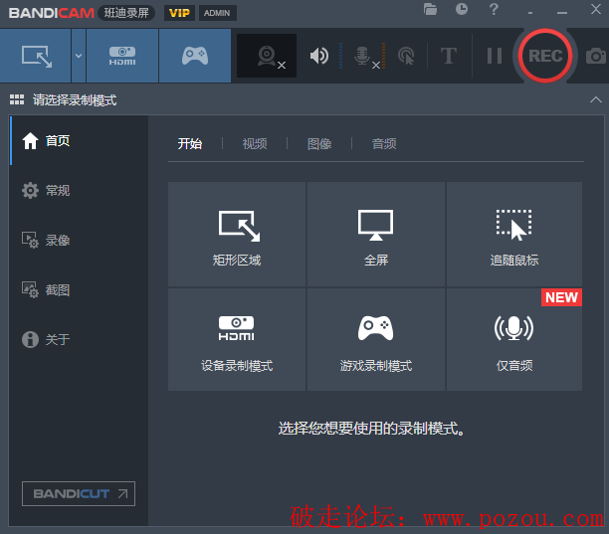Choose game recording mode in top toolbar
The width and height of the screenshot is (609, 534).
click(x=195, y=56)
